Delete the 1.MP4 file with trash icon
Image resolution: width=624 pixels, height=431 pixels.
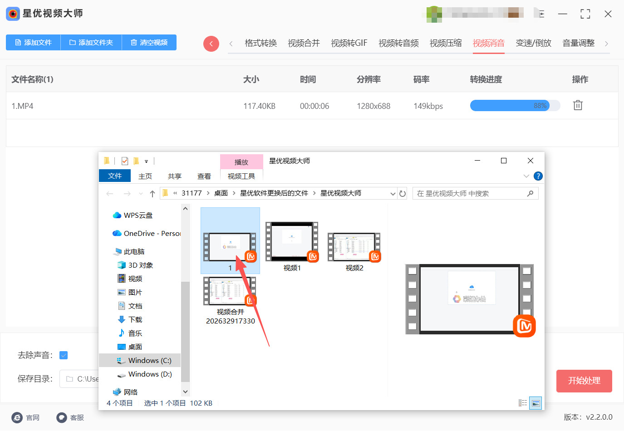[577, 105]
